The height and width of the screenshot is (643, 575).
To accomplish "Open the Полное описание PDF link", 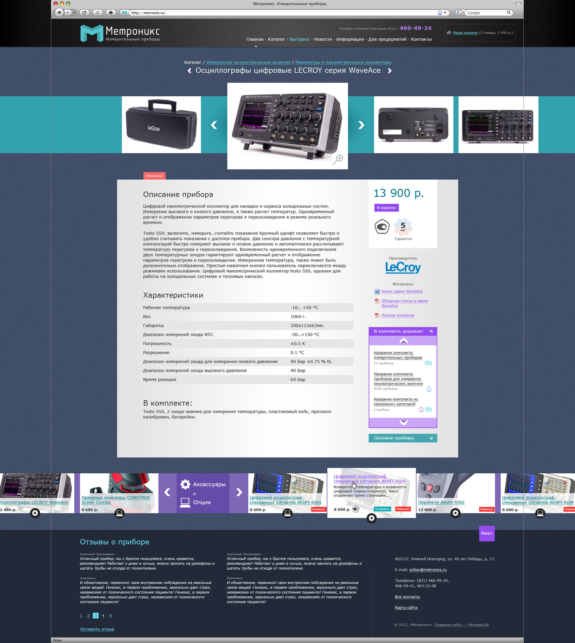I will 398,315.
